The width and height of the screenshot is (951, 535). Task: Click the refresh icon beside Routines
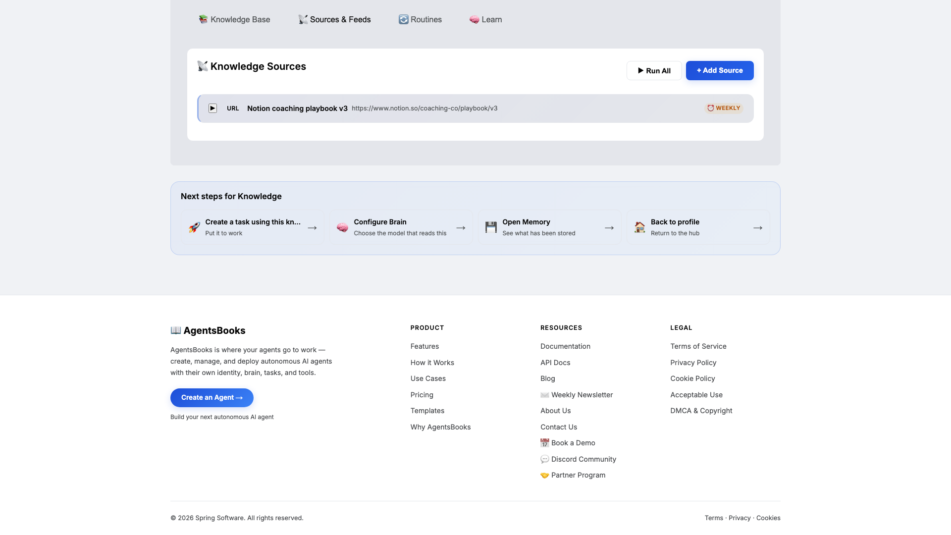404,19
